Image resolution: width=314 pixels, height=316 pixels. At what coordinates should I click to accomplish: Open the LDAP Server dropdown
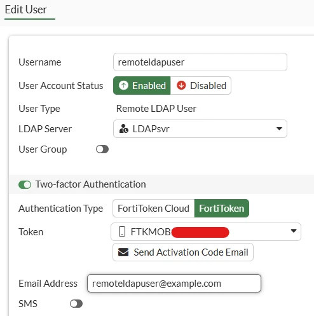click(200, 129)
